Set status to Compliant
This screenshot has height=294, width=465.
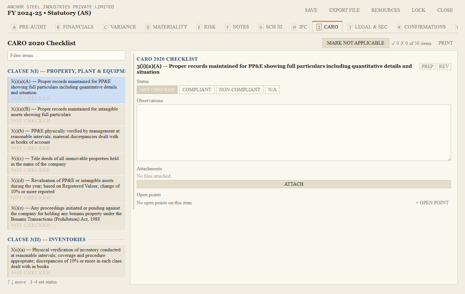197,90
